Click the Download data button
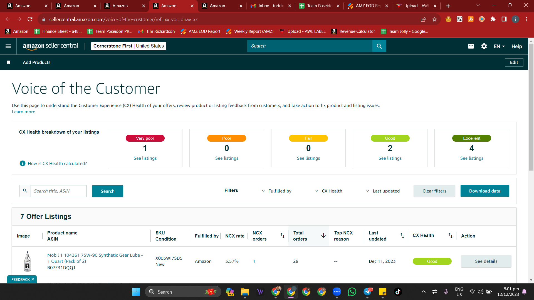 [484, 191]
